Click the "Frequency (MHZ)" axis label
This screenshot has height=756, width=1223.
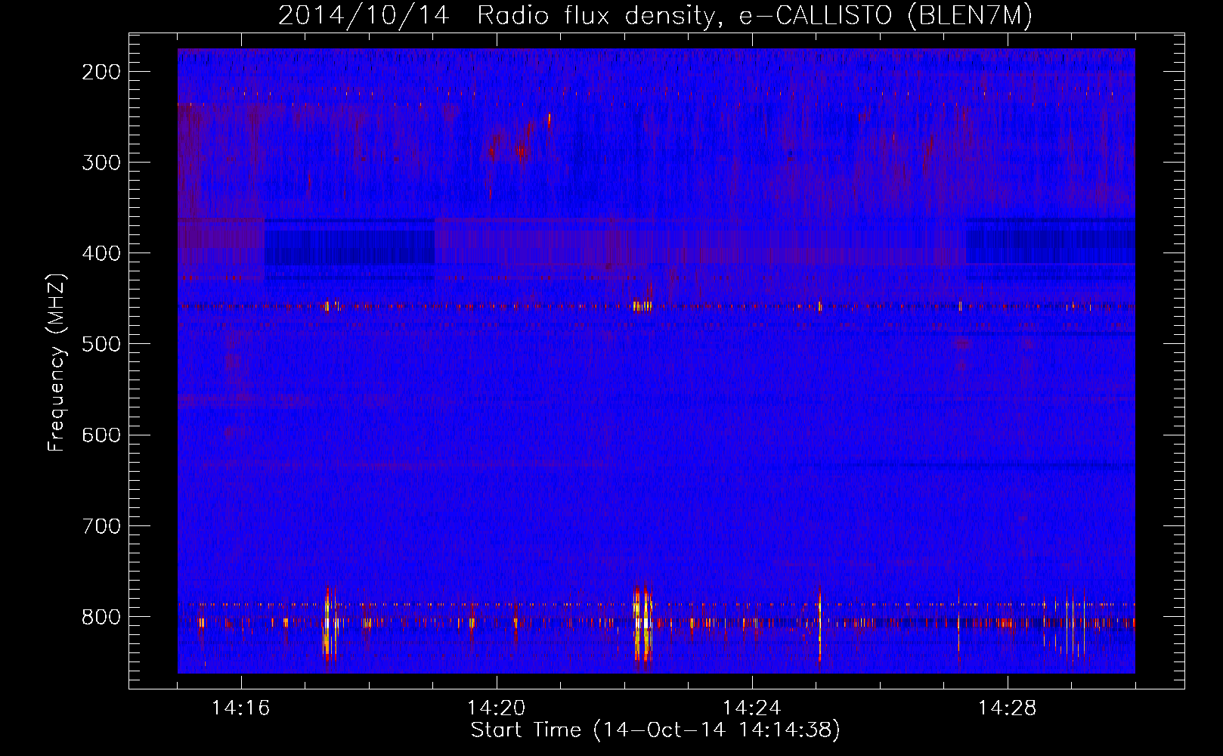pyautogui.click(x=57, y=362)
